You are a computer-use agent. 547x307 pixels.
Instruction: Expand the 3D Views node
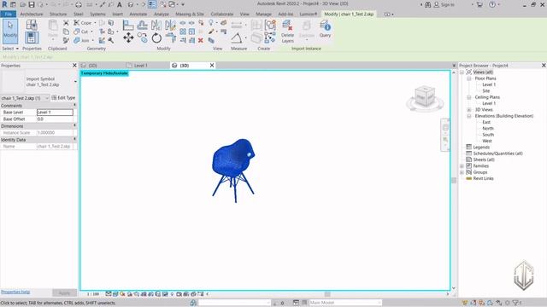pyautogui.click(x=469, y=110)
